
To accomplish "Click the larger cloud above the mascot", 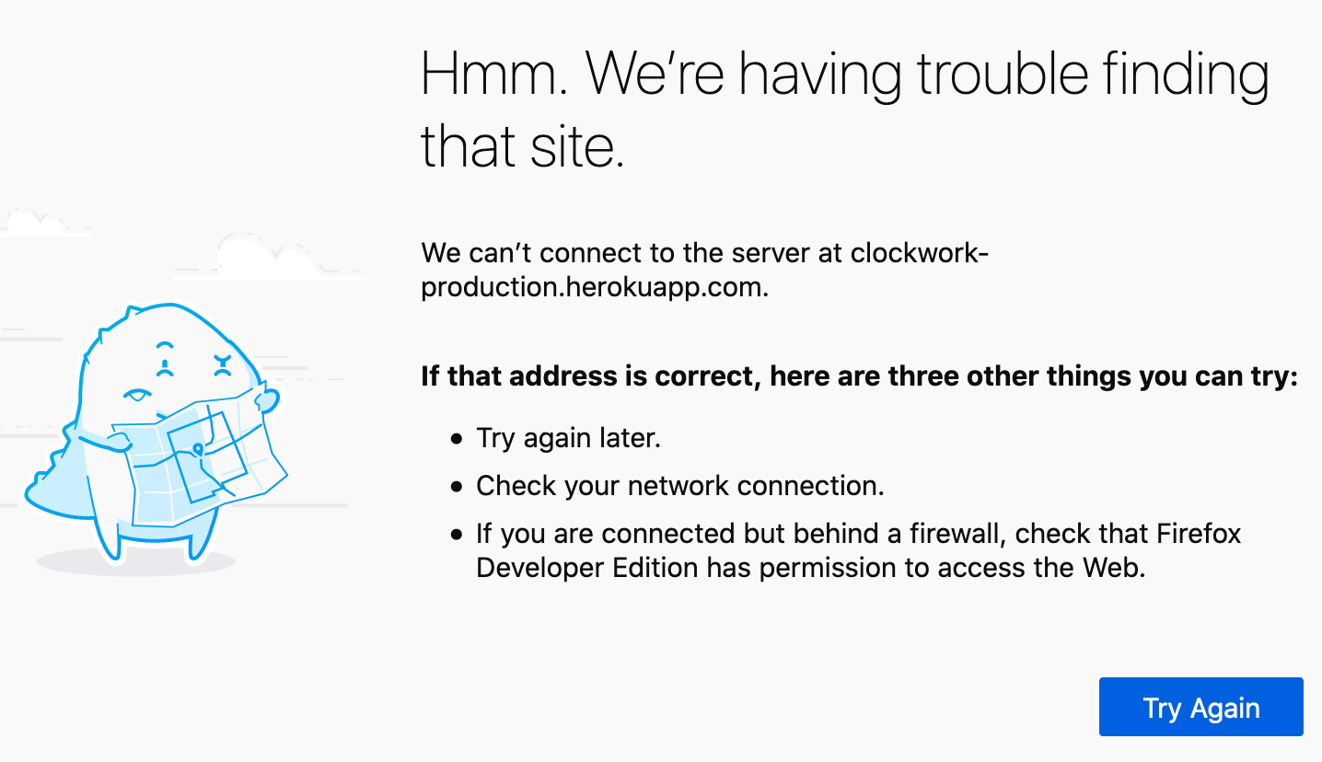I will pyautogui.click(x=267, y=256).
